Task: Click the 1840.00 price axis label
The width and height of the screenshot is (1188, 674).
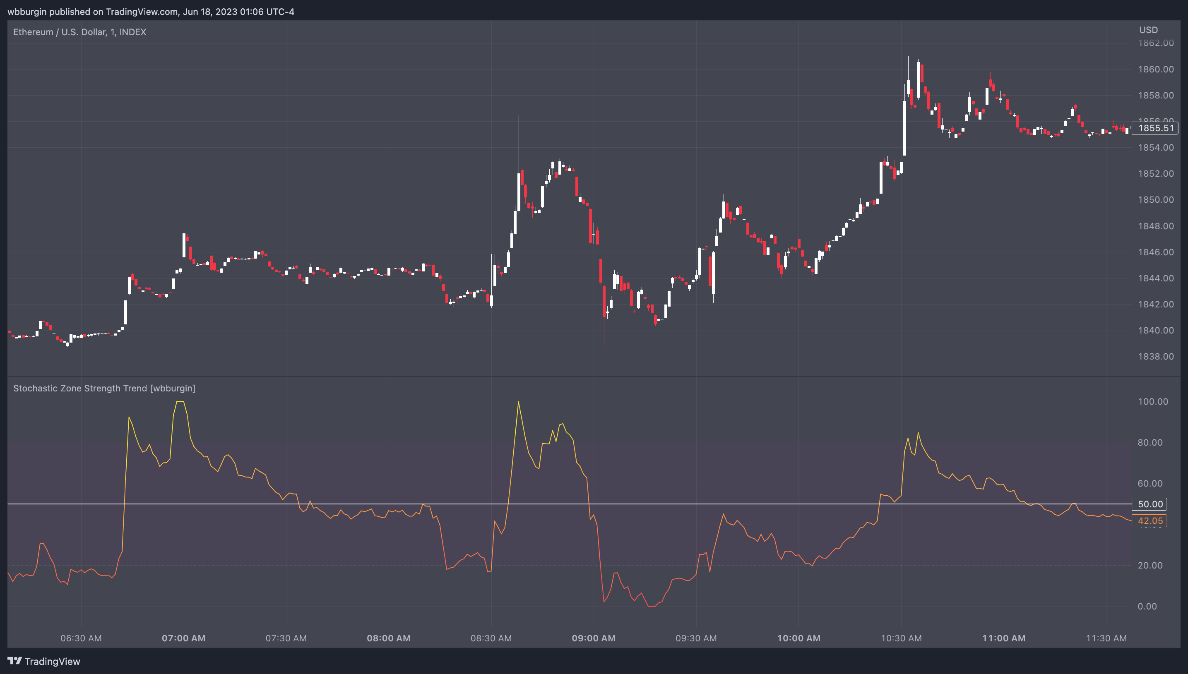Action: pos(1156,331)
